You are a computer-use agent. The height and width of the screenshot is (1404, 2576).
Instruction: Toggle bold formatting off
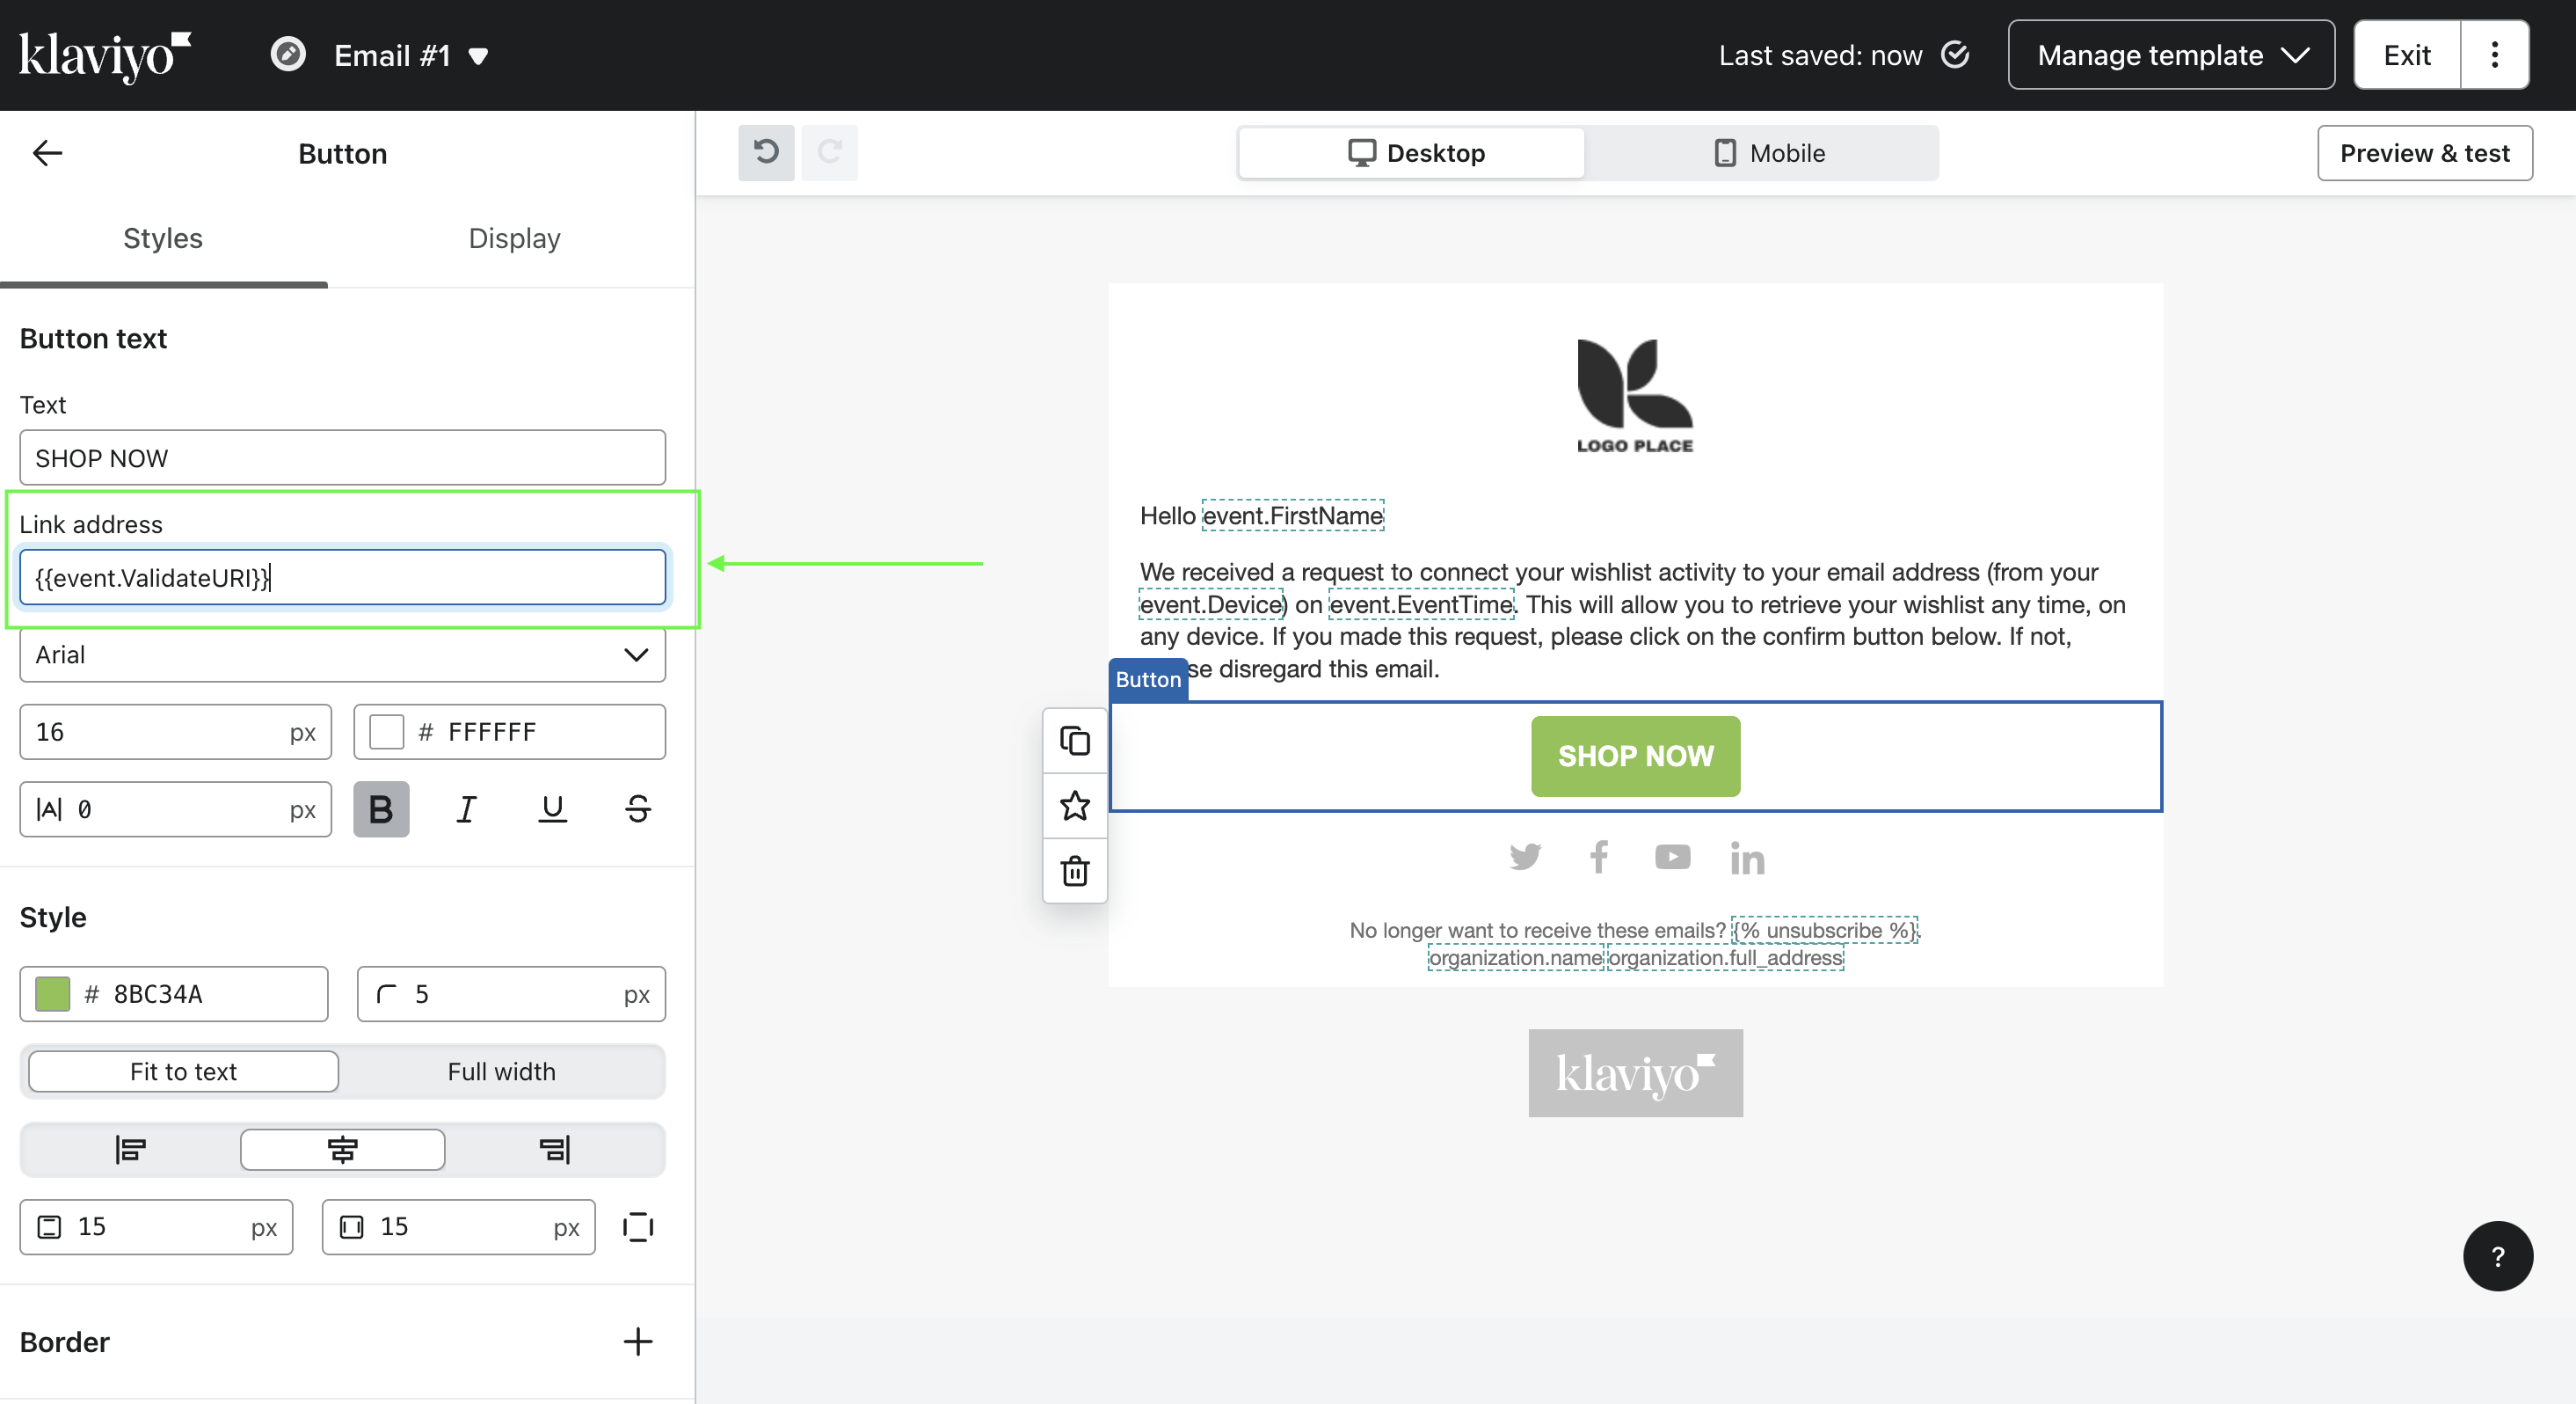tap(381, 808)
